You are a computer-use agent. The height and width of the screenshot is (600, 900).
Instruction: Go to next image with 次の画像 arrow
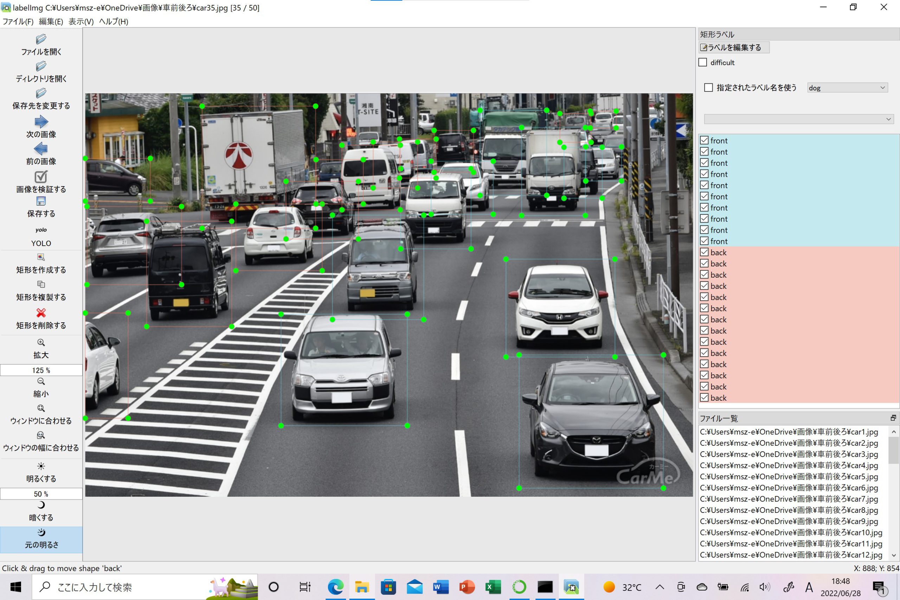(41, 122)
